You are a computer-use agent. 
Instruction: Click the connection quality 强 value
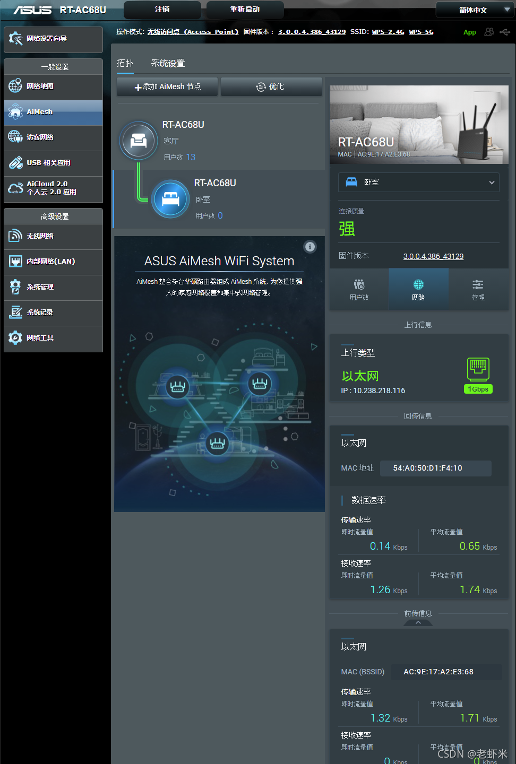pos(347,229)
